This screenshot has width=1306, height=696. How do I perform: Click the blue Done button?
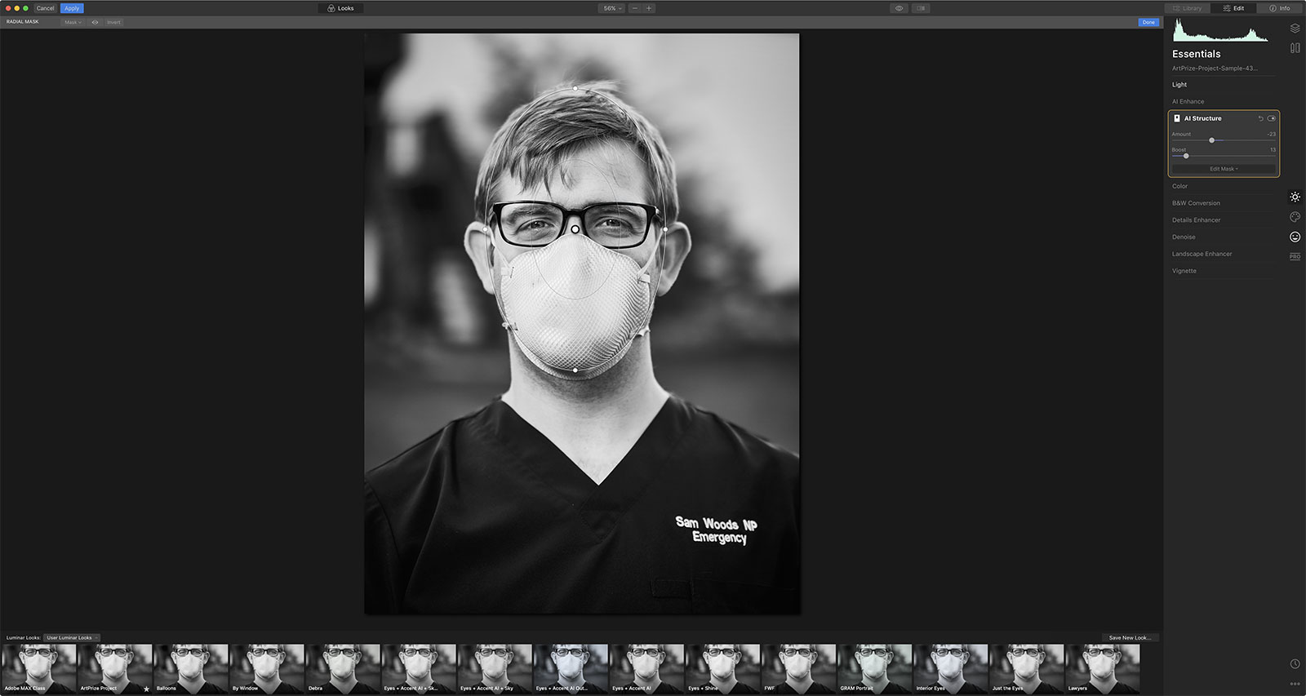(1148, 22)
